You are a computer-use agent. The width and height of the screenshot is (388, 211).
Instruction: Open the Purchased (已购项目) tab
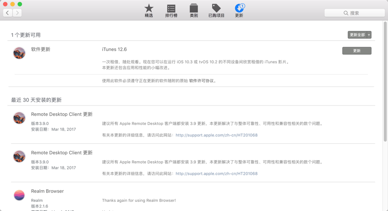[x=216, y=11]
